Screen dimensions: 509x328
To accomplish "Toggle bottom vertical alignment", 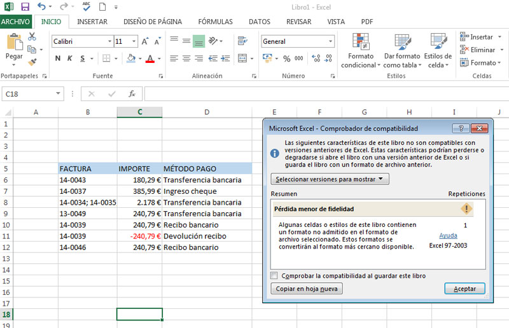I will point(199,41).
